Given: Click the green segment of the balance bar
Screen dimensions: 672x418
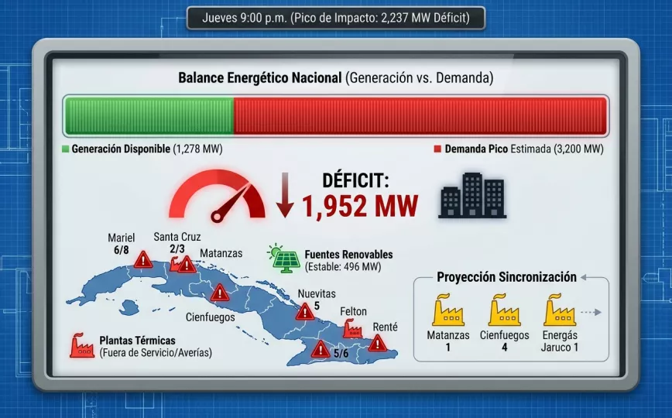Looking at the screenshot, I should pos(149,116).
